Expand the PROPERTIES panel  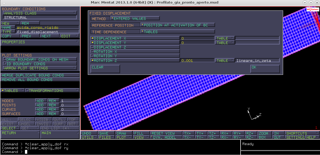pyautogui.click(x=40, y=42)
